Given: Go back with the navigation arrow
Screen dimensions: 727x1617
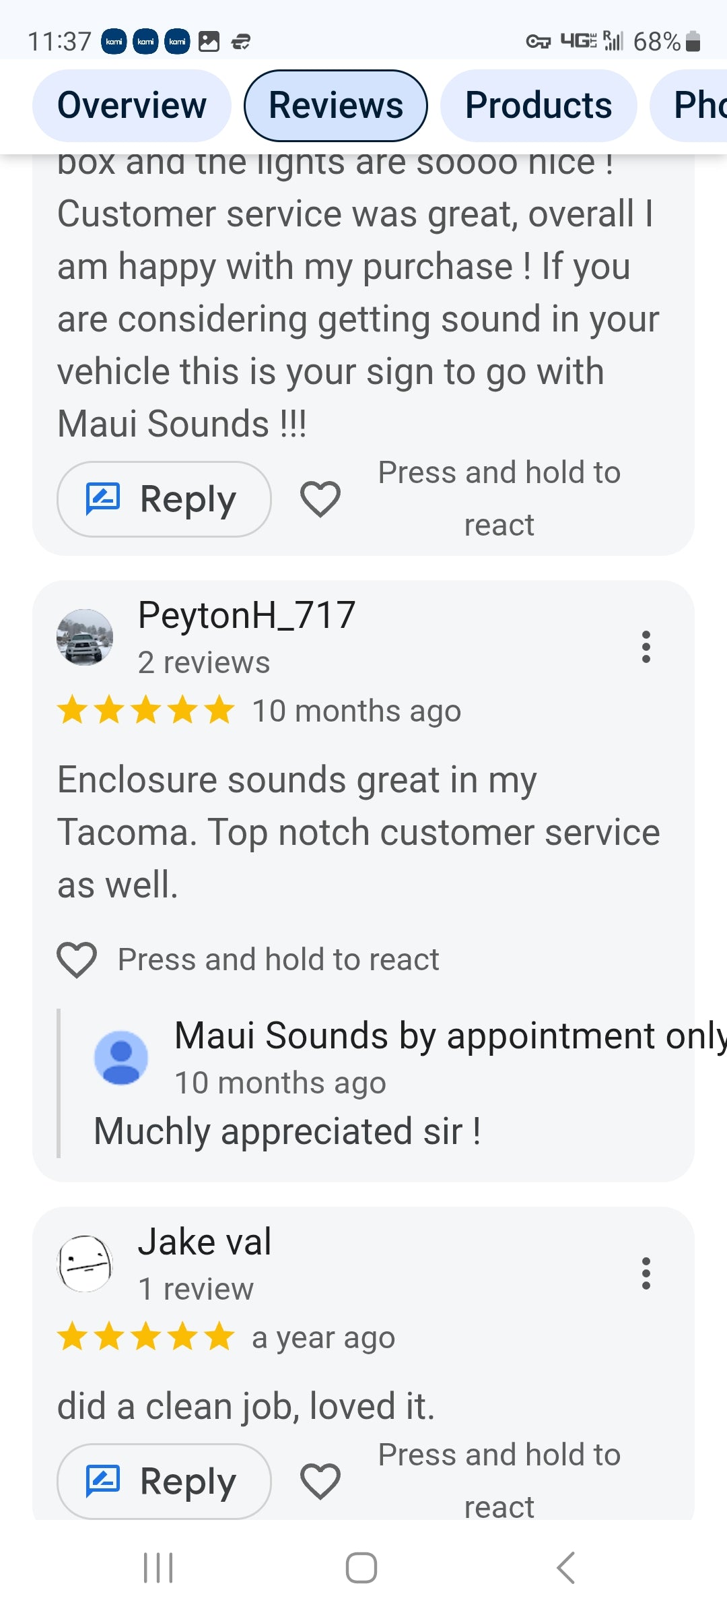Looking at the screenshot, I should point(566,1568).
